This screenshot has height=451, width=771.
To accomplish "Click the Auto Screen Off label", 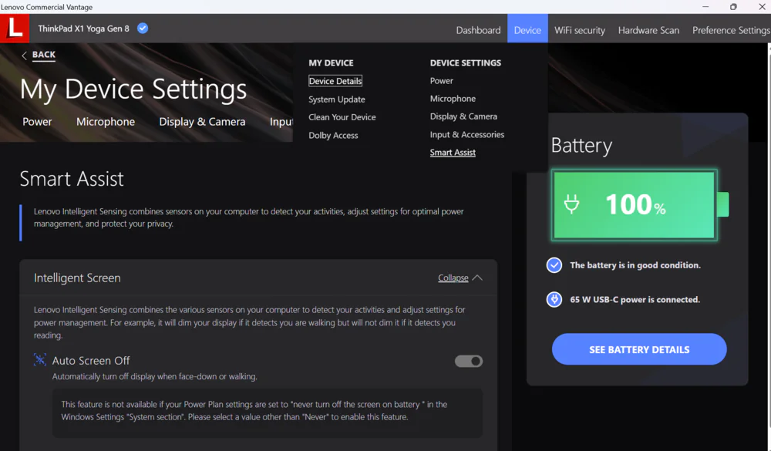I will 91,361.
